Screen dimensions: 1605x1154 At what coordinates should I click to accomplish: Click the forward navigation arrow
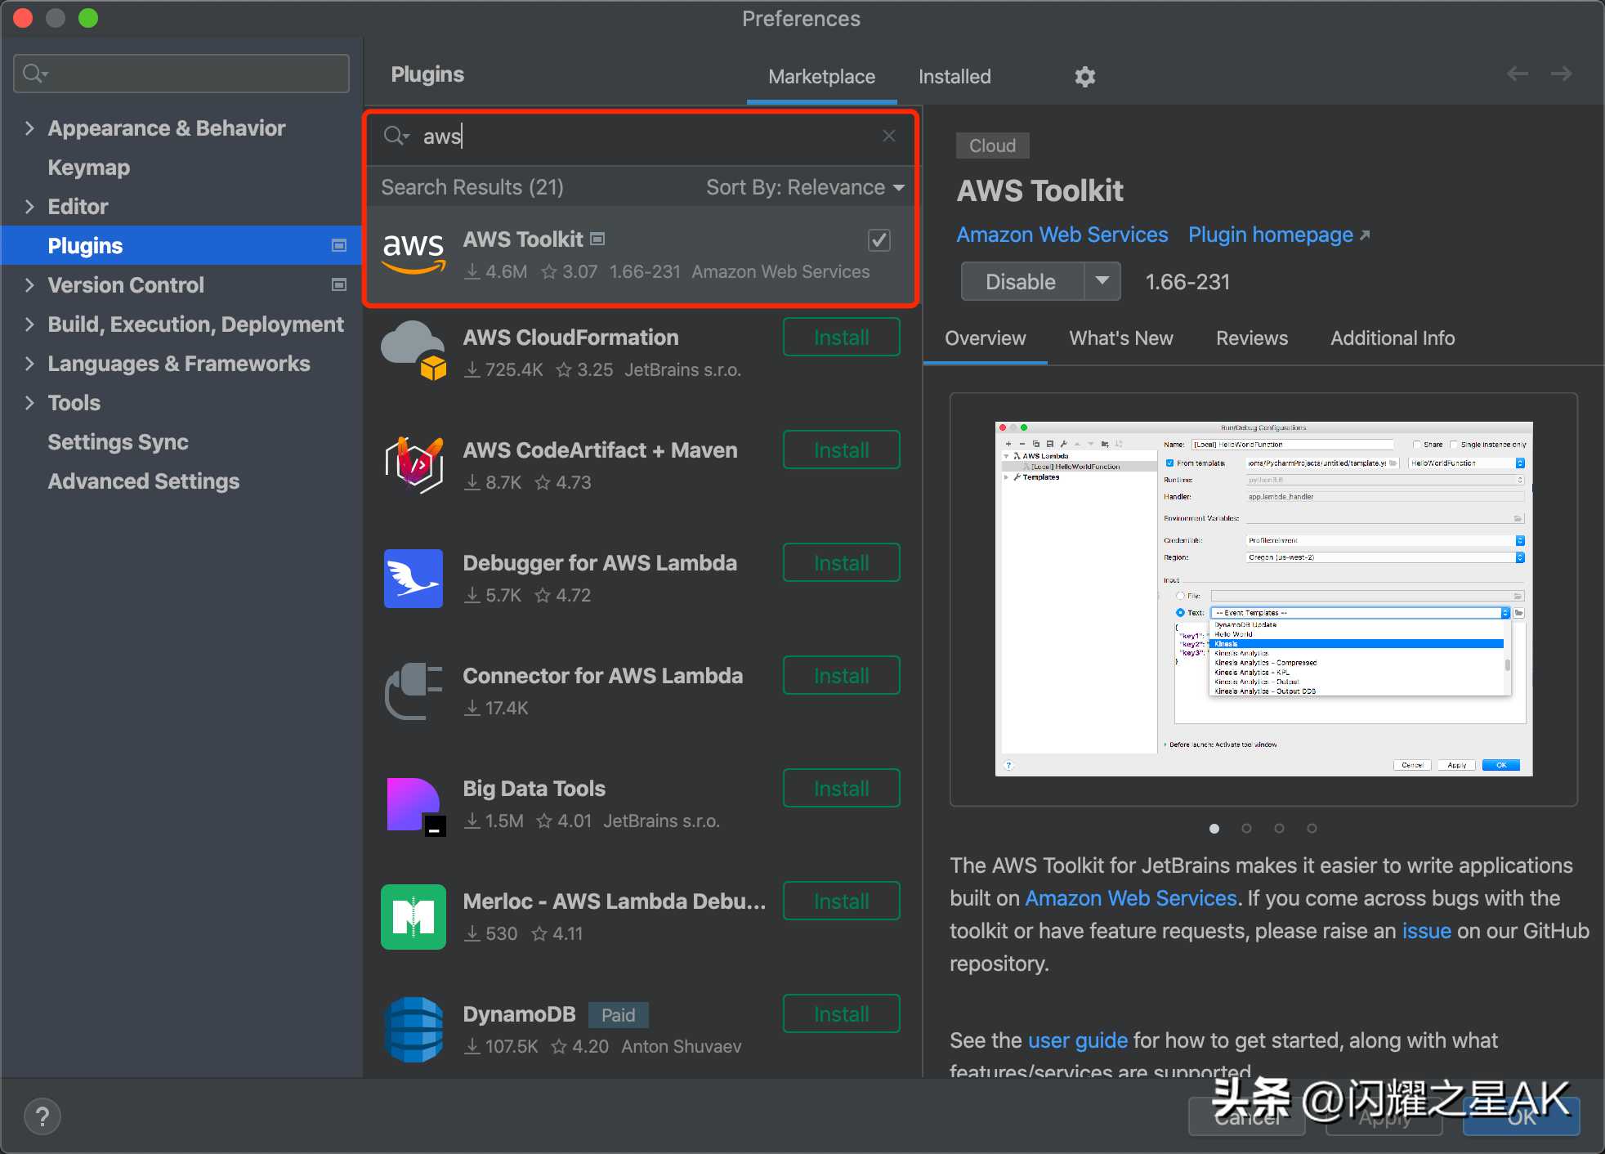click(1561, 74)
